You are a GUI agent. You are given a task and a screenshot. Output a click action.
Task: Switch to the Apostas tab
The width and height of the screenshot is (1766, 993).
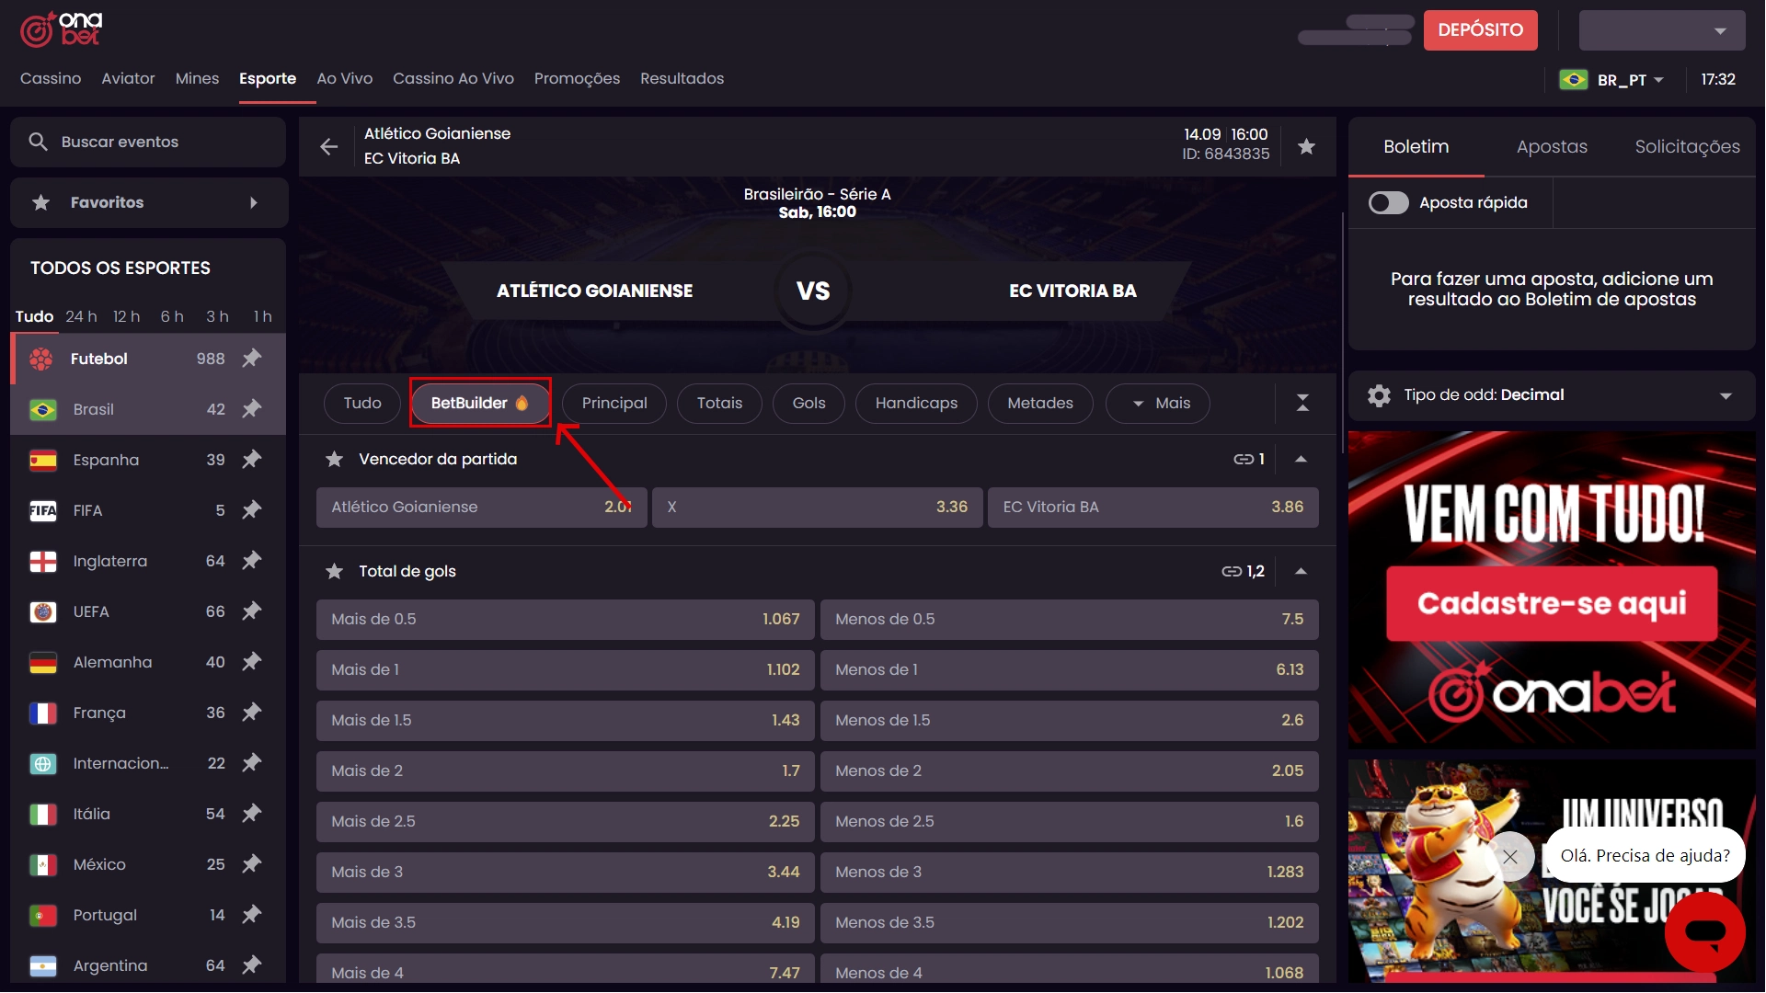coord(1552,147)
